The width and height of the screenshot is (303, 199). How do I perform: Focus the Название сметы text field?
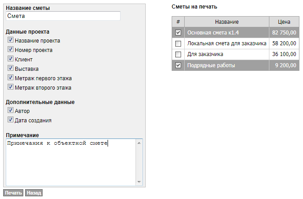coord(63,16)
